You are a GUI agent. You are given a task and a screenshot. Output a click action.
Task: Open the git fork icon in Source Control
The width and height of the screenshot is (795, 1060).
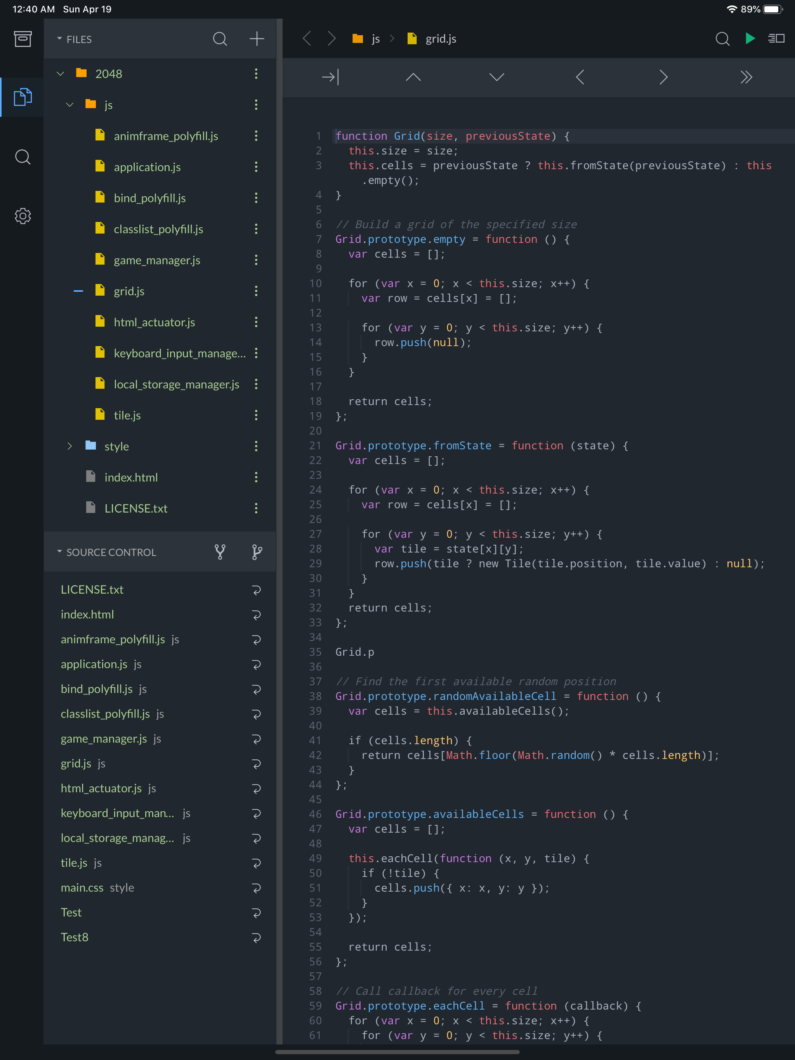point(220,552)
